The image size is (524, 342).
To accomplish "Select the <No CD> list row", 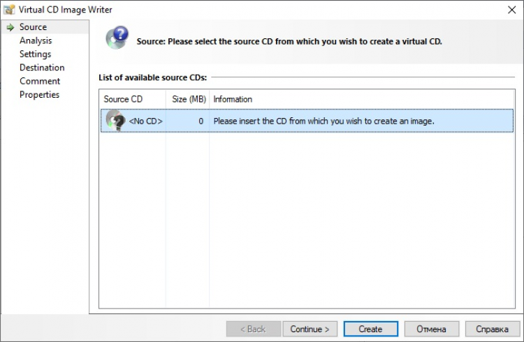I will click(x=307, y=121).
